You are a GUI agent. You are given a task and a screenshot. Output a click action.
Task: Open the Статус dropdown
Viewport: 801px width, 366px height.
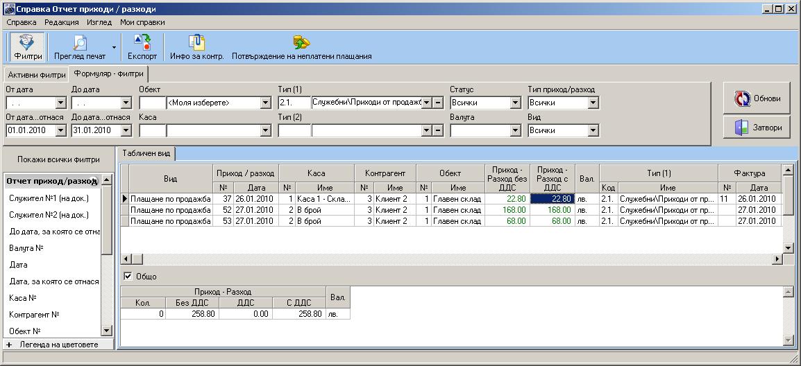516,103
